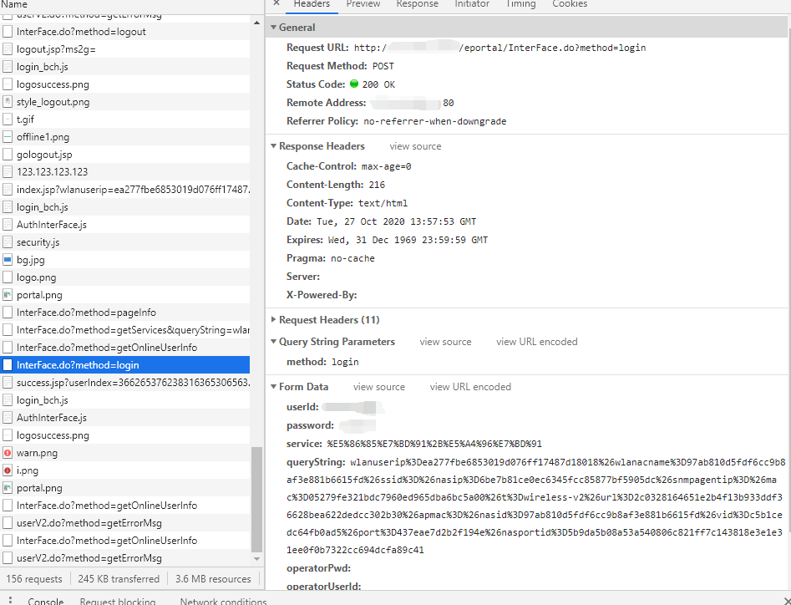Click the request list scroll down arrow
Viewport: 791px width, 605px height.
(x=256, y=558)
